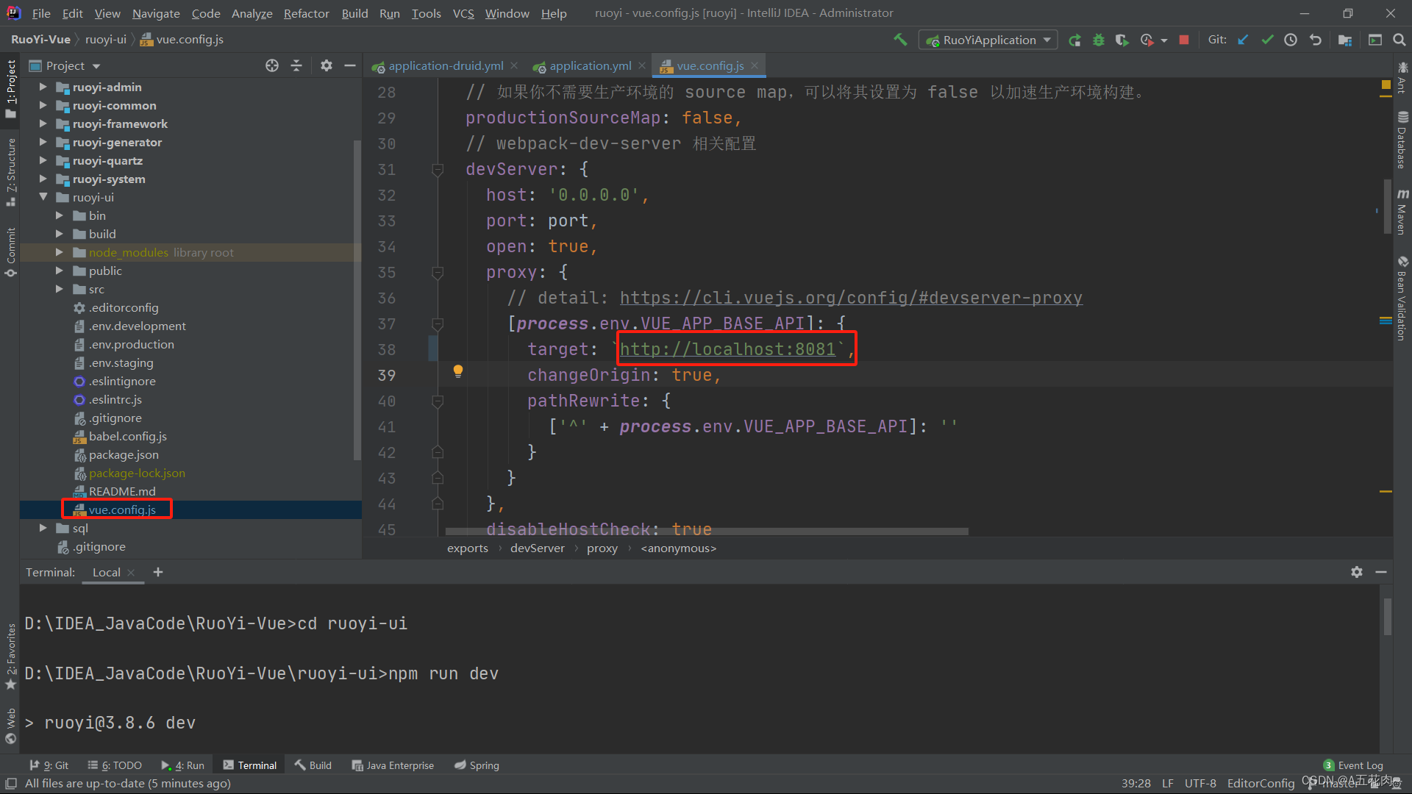Stop the running application with red square
The height and width of the screenshot is (794, 1412).
[x=1184, y=40]
